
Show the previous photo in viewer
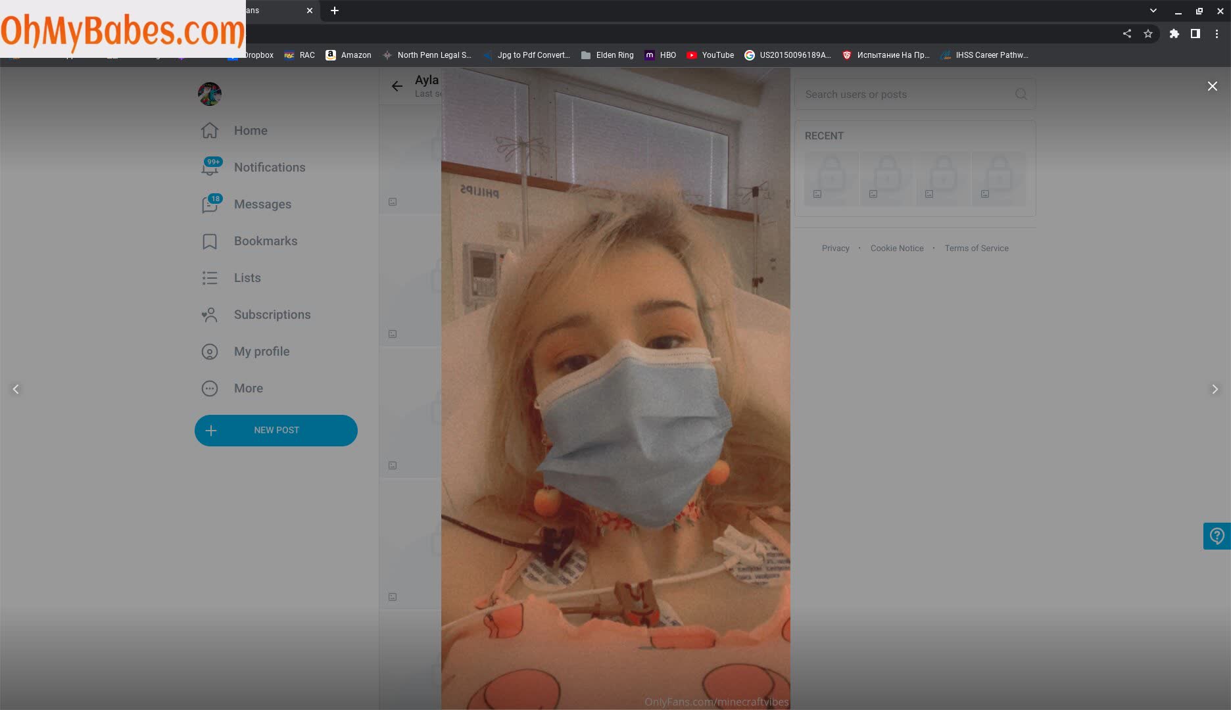pyautogui.click(x=16, y=389)
